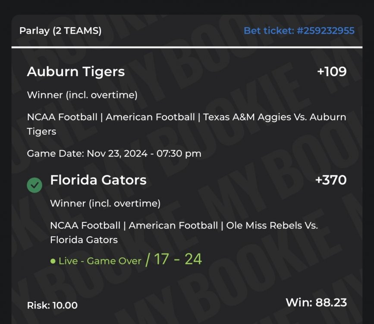374x324 pixels.
Task: Click Winner (incl. overtime) under Florida Gators
Action: pyautogui.click(x=105, y=203)
